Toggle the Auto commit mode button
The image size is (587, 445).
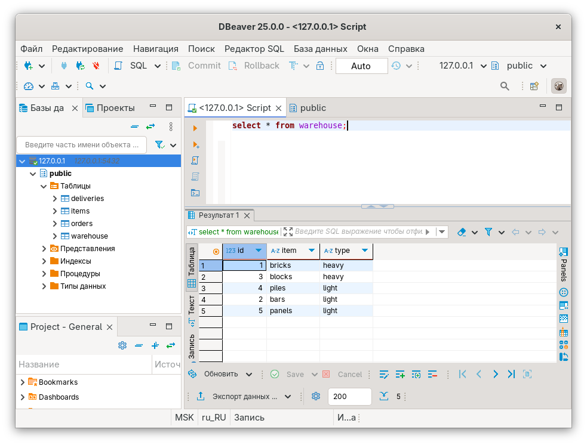pyautogui.click(x=361, y=66)
